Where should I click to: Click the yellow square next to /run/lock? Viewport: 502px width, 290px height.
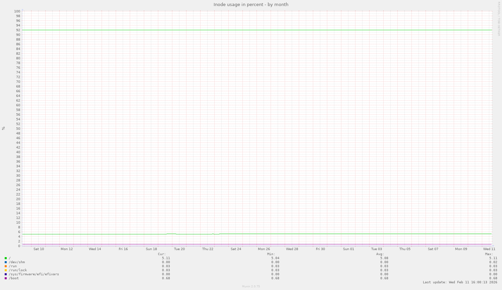tap(5, 270)
